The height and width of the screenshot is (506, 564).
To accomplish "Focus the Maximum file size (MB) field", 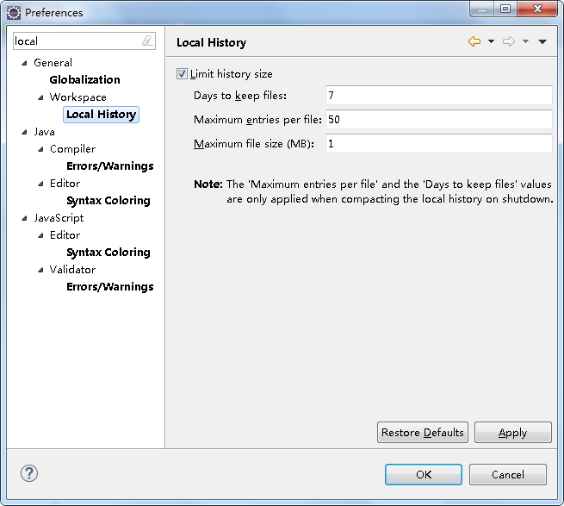I will click(x=439, y=143).
